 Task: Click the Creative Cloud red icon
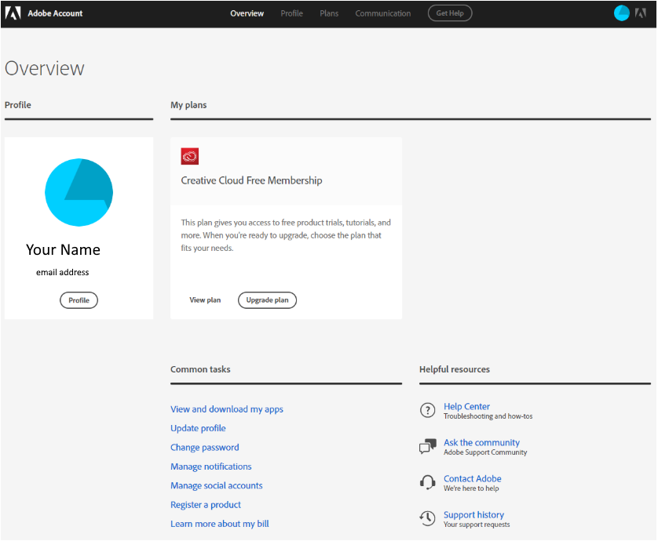(x=190, y=156)
